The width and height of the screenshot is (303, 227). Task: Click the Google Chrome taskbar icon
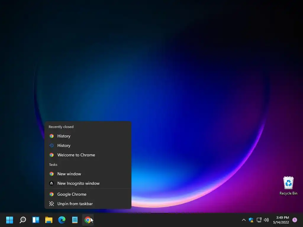88,220
